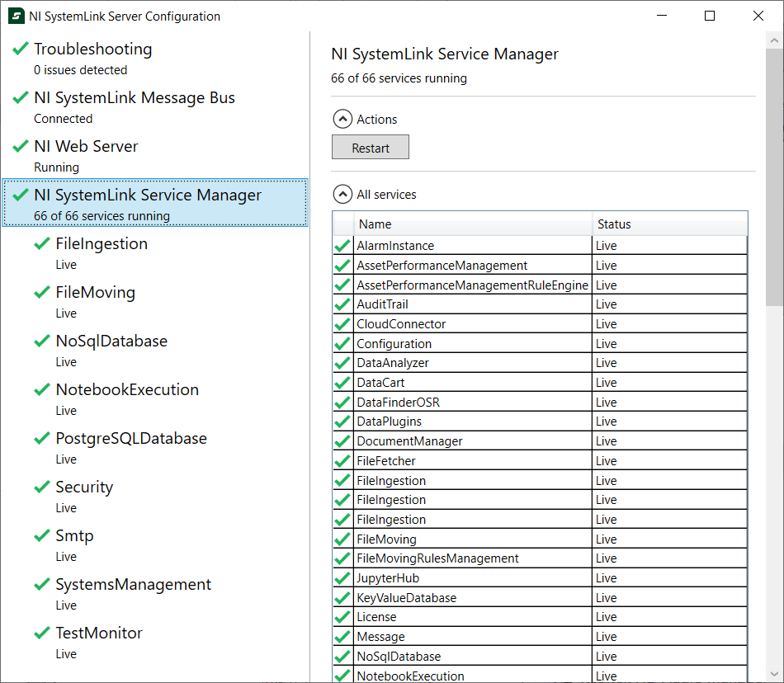Click the checkmark beside Security
Viewport: 784px width, 683px height.
[x=42, y=486]
